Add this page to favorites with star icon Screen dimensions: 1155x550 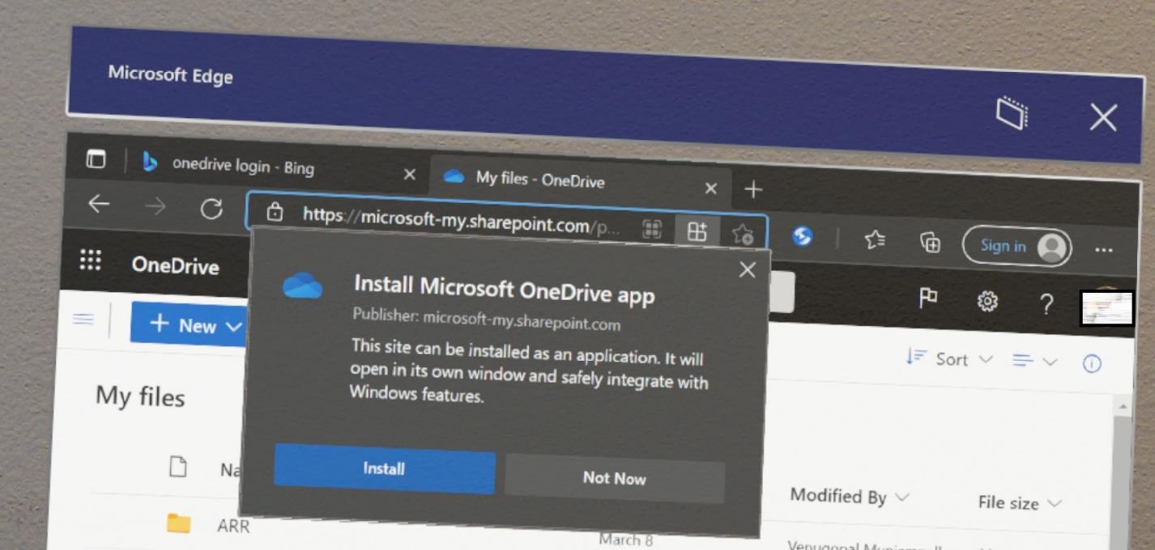click(744, 233)
